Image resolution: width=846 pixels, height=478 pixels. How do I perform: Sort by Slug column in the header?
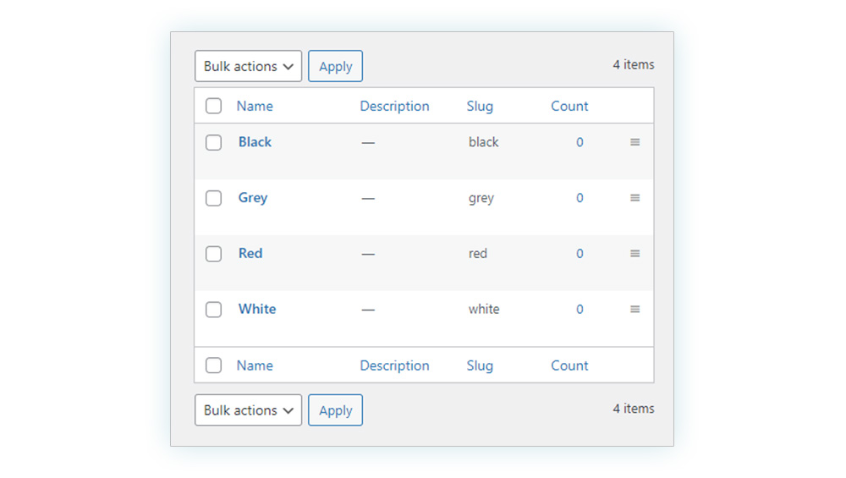click(x=480, y=107)
